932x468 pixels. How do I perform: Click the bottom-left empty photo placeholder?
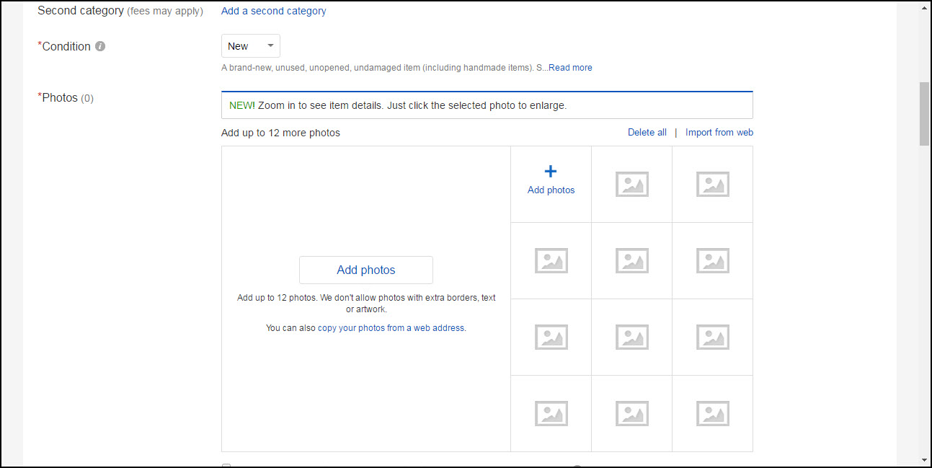coord(551,413)
